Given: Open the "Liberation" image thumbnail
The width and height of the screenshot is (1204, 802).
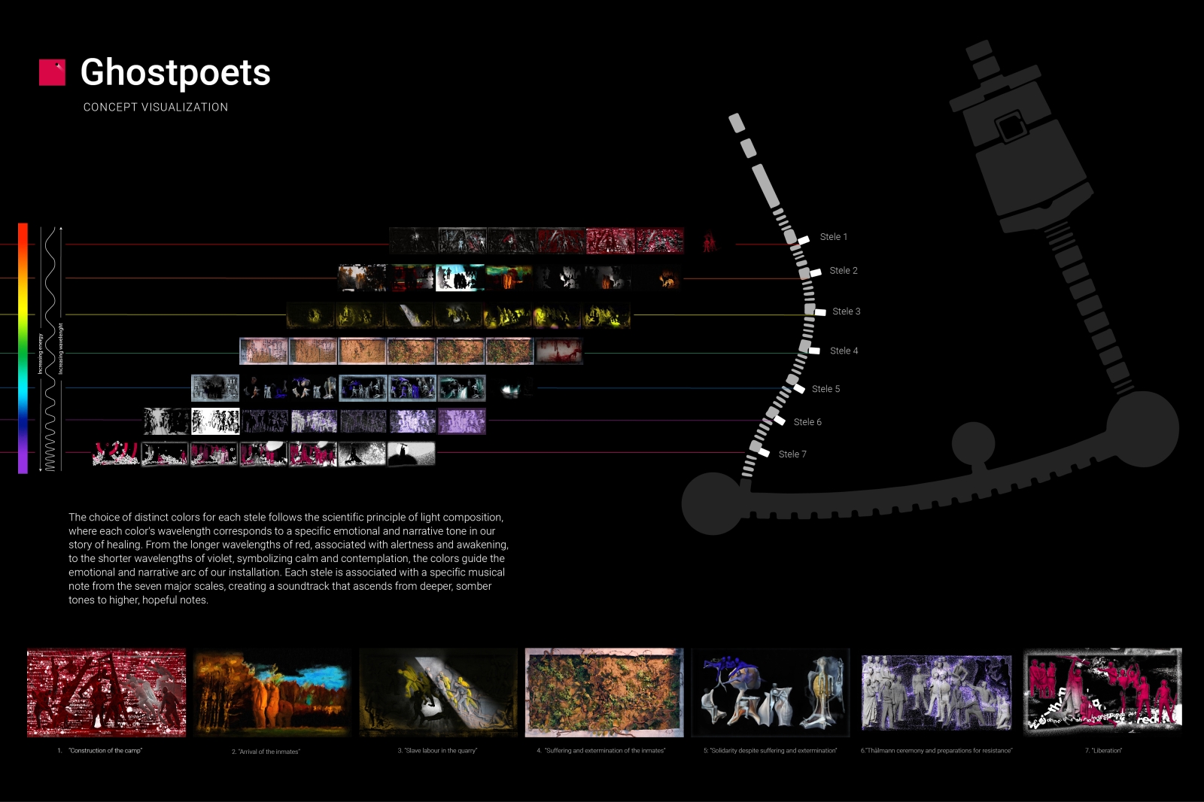Looking at the screenshot, I should click(x=1102, y=693).
